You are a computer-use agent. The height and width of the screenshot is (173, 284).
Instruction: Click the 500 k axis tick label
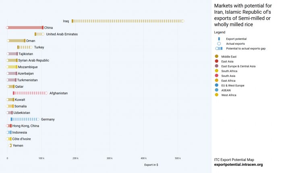178,158
